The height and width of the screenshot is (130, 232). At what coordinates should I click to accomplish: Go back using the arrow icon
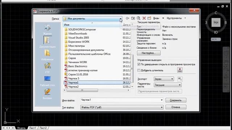(127, 18)
